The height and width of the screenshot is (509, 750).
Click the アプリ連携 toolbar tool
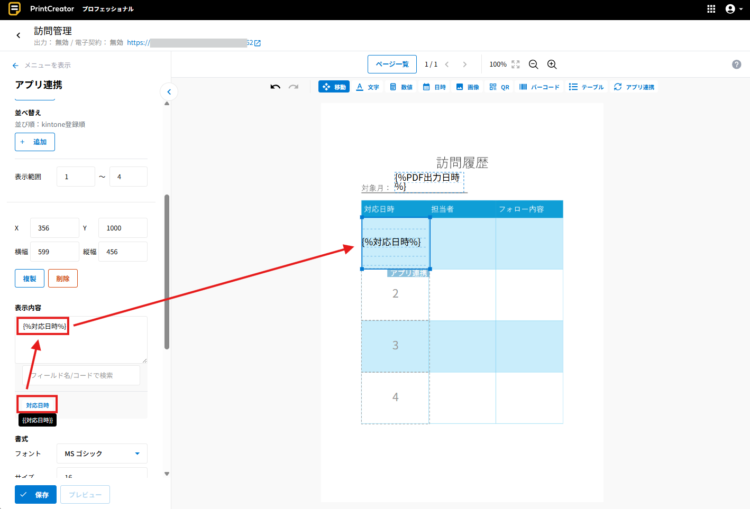(x=634, y=87)
